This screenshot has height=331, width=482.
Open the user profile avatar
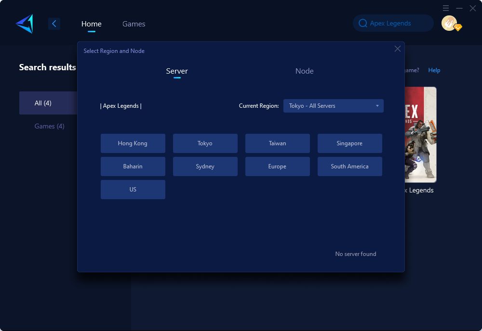click(449, 23)
